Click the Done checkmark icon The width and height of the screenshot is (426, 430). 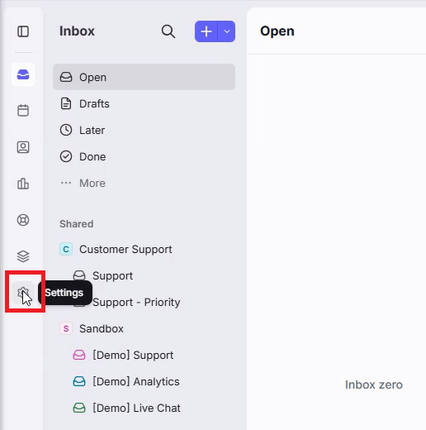click(x=66, y=156)
